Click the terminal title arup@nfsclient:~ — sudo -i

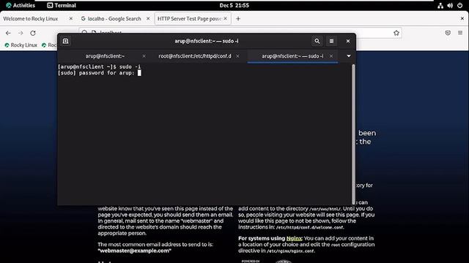click(207, 41)
